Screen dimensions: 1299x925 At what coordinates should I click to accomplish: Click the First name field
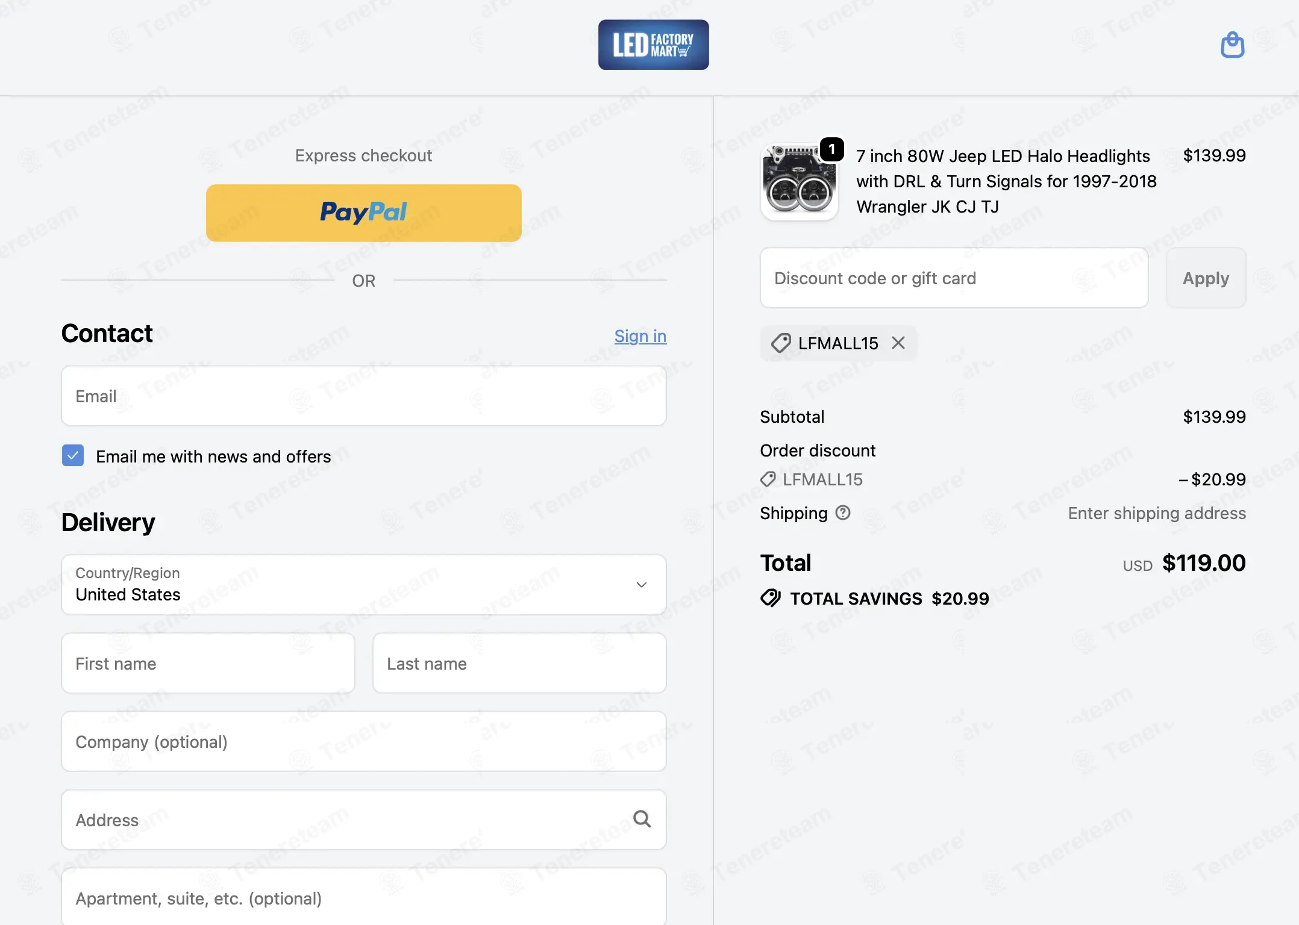click(208, 663)
